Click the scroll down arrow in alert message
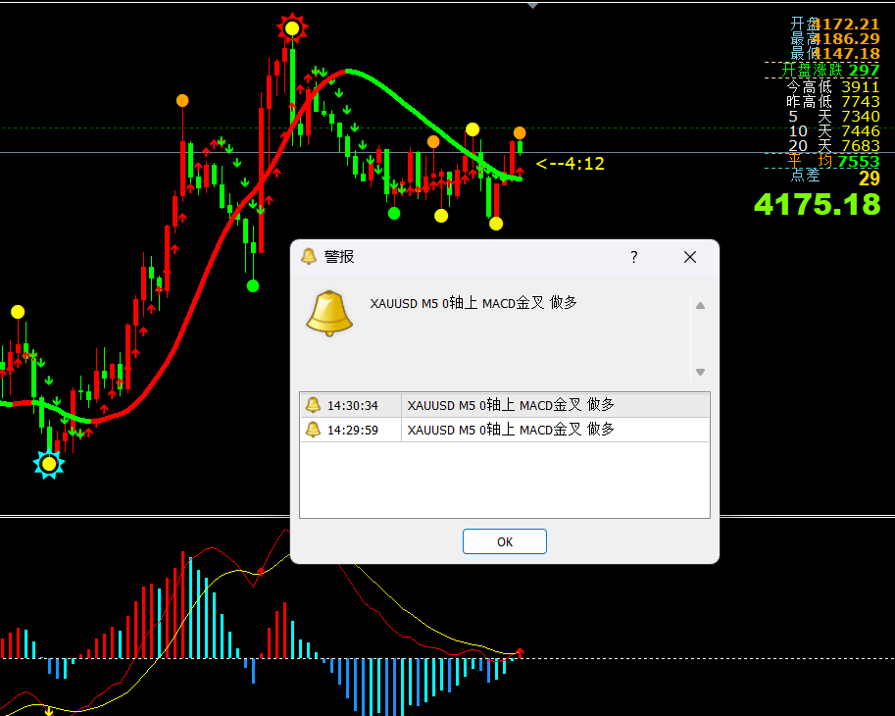This screenshot has width=895, height=716. [700, 373]
